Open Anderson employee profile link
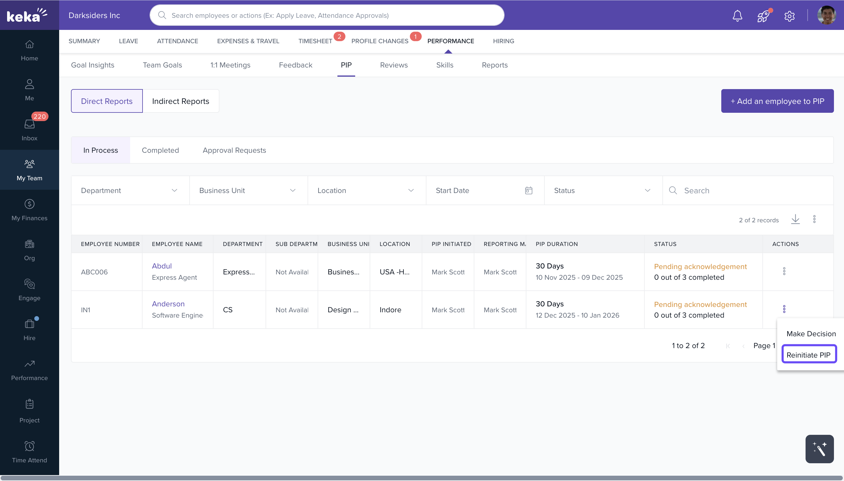 pos(168,304)
